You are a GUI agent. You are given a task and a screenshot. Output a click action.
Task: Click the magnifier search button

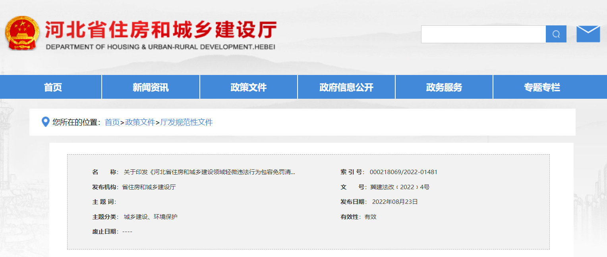(556, 34)
